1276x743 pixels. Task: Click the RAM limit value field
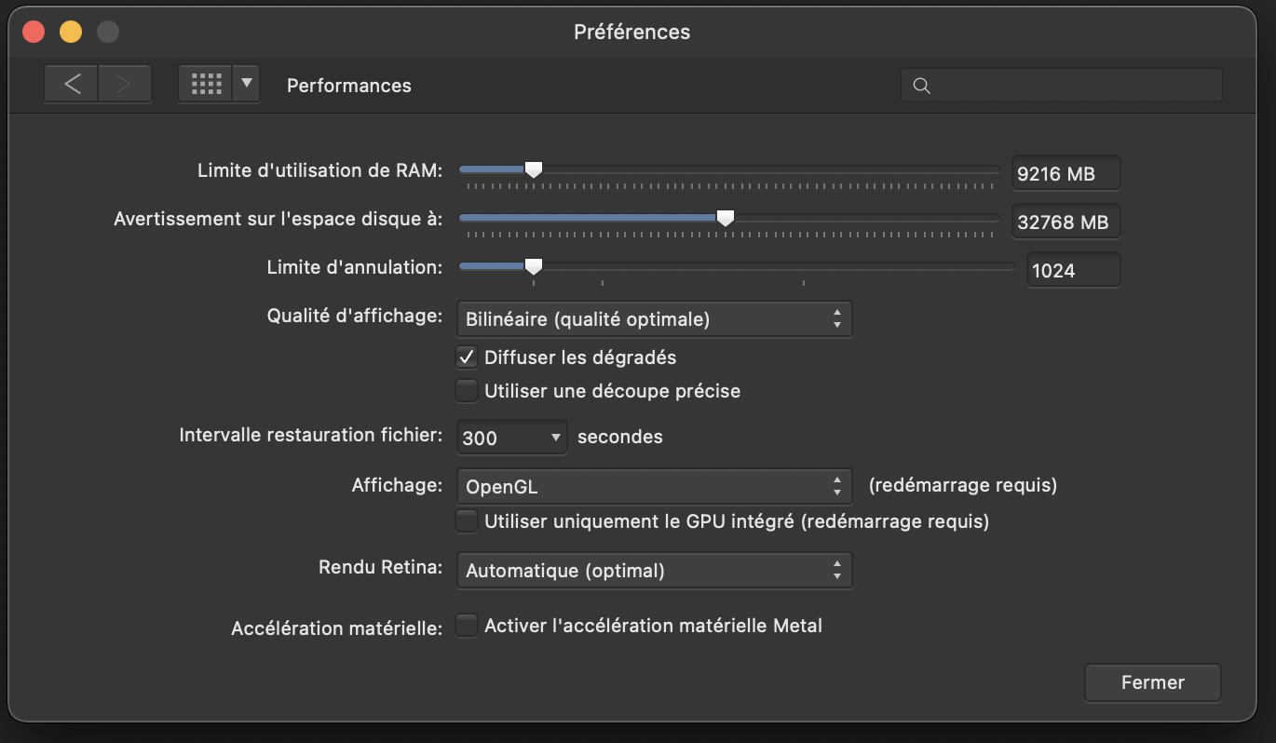pos(1066,174)
